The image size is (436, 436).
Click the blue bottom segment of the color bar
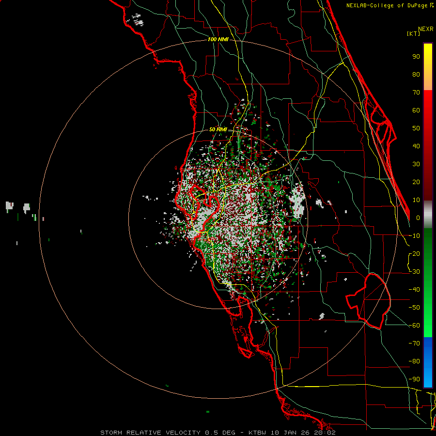click(x=428, y=362)
